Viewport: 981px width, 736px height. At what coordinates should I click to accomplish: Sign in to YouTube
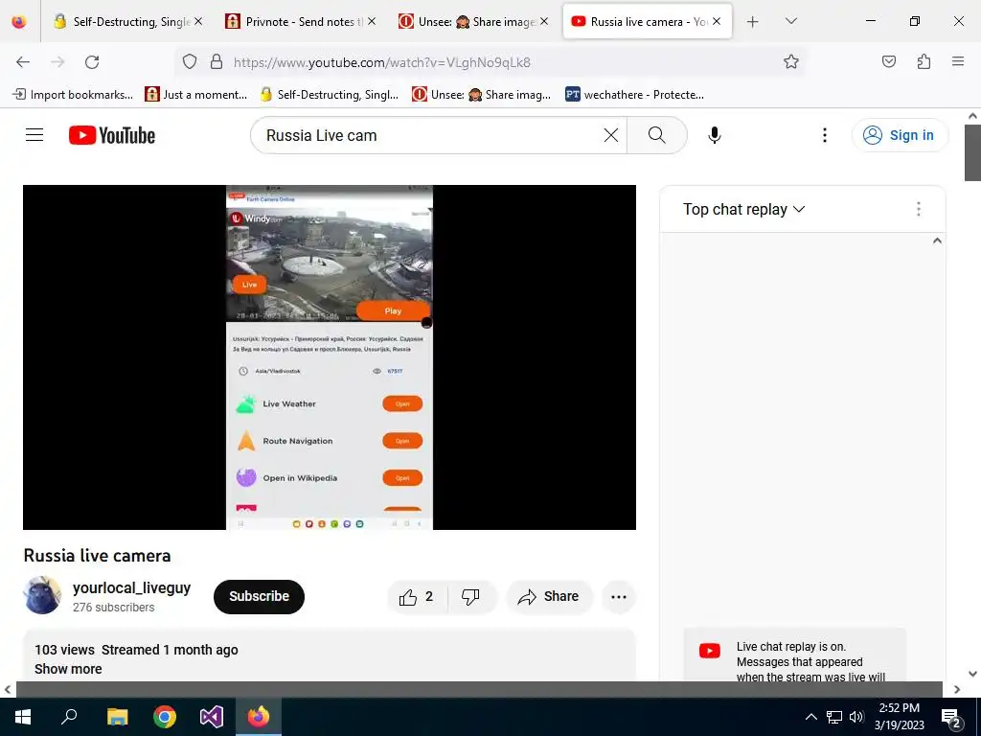click(900, 135)
